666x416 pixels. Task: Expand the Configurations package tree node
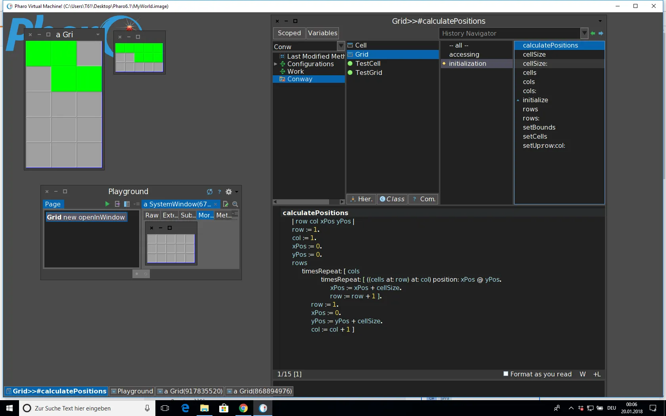point(276,64)
